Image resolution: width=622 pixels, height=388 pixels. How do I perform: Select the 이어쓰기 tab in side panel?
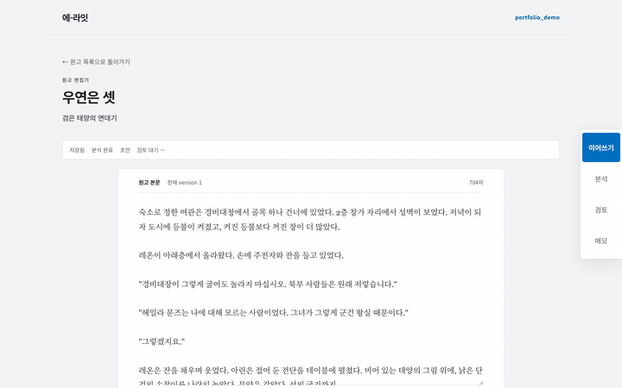pos(601,147)
